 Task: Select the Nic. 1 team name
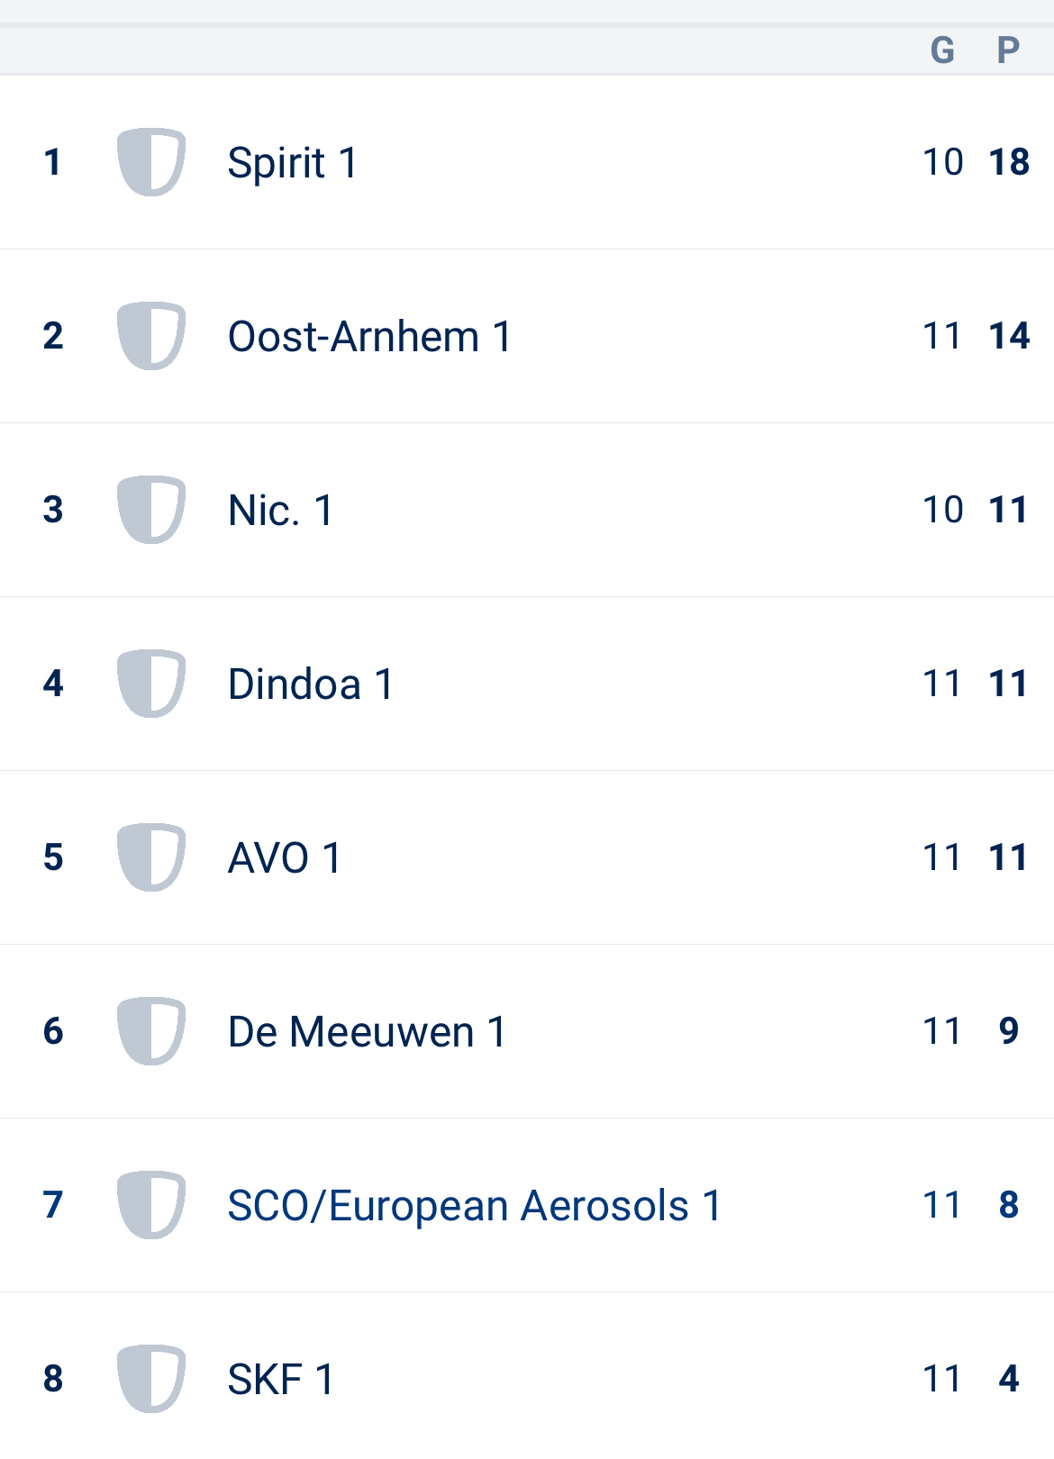coord(280,511)
